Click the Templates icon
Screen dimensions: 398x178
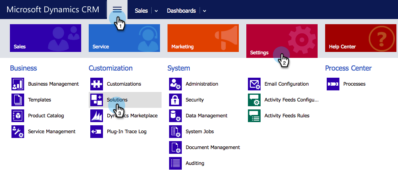(18, 100)
